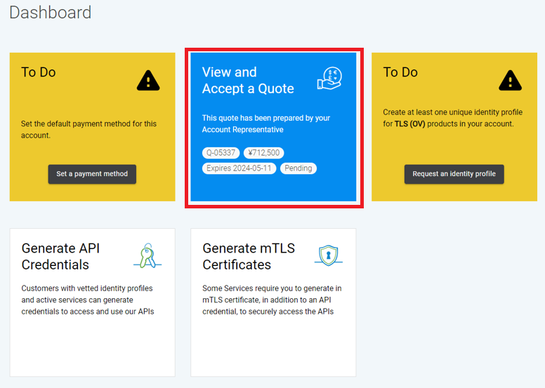Screen dimensions: 545x388
Task: Click the Expires 2024-05-11 chip
Action: pyautogui.click(x=239, y=168)
